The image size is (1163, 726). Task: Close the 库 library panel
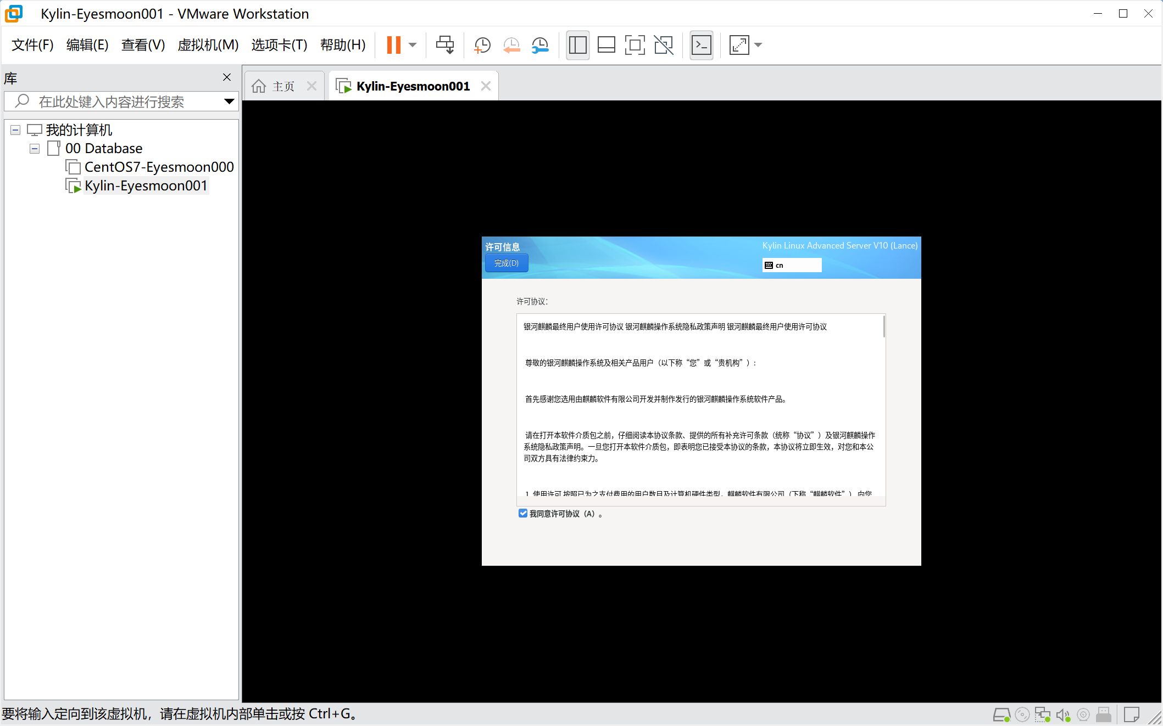(227, 77)
